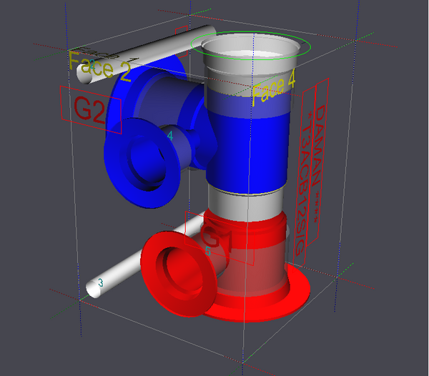Click the '*T3ACB12SIG' part number text

tap(305, 184)
